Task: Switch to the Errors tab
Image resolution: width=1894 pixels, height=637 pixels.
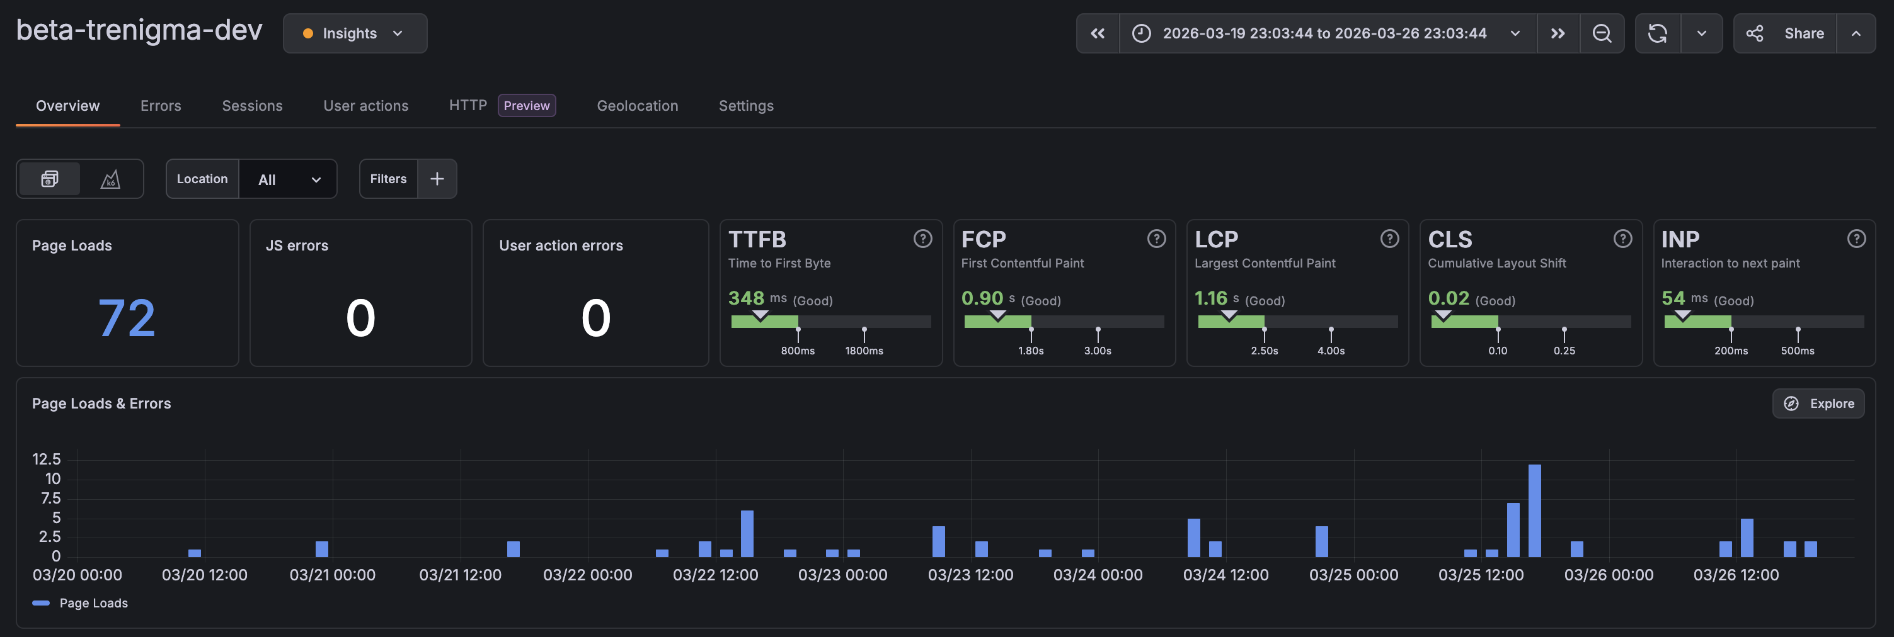Action: coord(160,105)
